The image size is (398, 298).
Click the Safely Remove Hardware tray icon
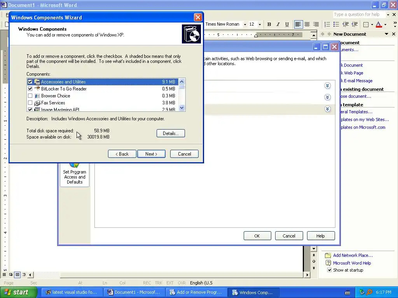362,292
